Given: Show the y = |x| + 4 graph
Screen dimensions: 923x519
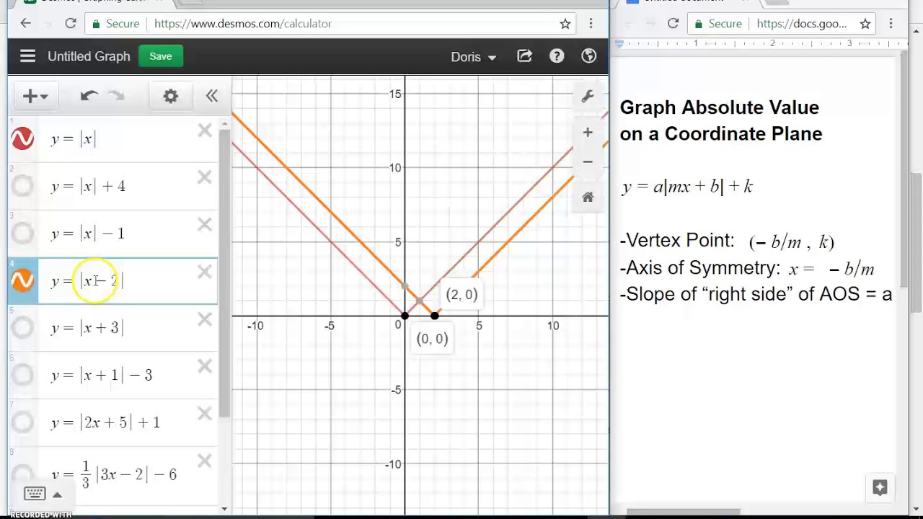Looking at the screenshot, I should [x=22, y=186].
